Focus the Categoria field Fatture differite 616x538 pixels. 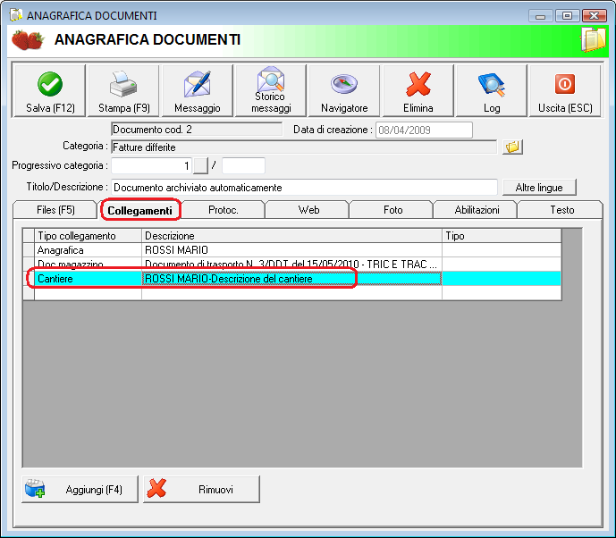[304, 147]
